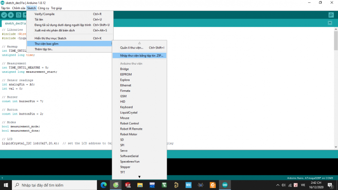
Task: Open the orange G taskbar application
Action: 213,185
